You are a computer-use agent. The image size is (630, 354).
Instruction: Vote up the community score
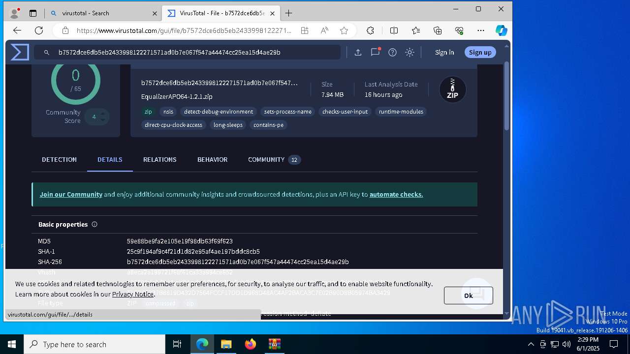pos(103,114)
